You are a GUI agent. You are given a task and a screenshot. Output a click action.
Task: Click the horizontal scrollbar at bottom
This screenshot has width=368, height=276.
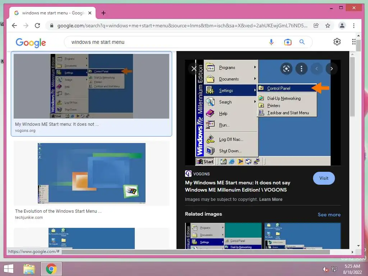point(196,252)
